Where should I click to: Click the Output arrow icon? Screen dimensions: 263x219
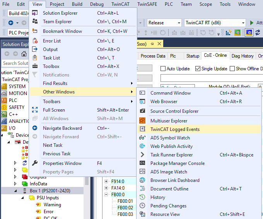tap(35, 49)
